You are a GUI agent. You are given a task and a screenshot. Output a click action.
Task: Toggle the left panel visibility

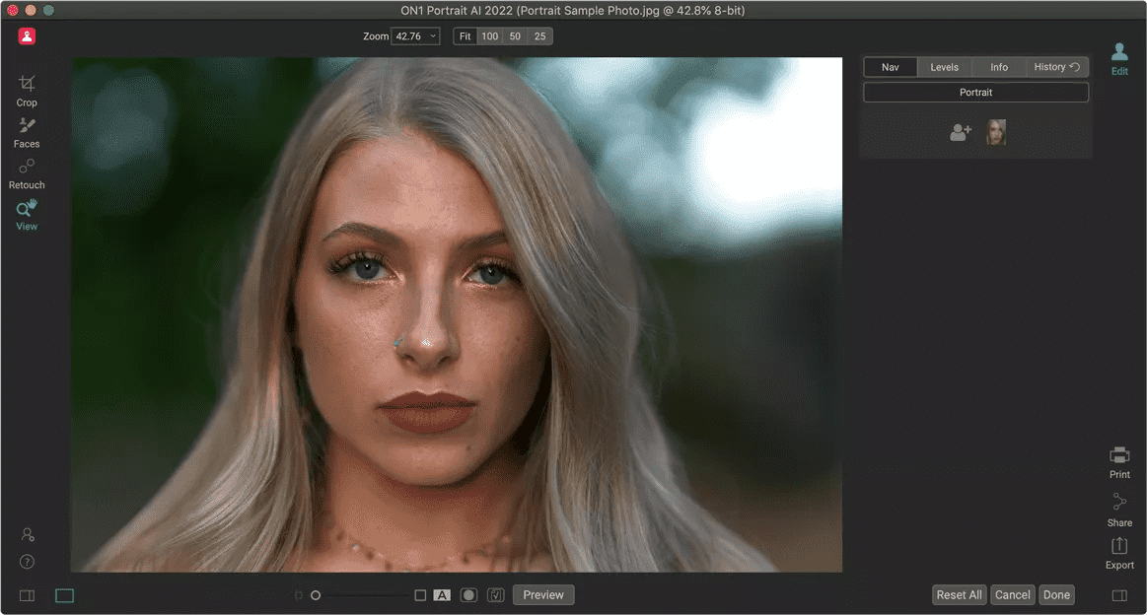tap(27, 595)
